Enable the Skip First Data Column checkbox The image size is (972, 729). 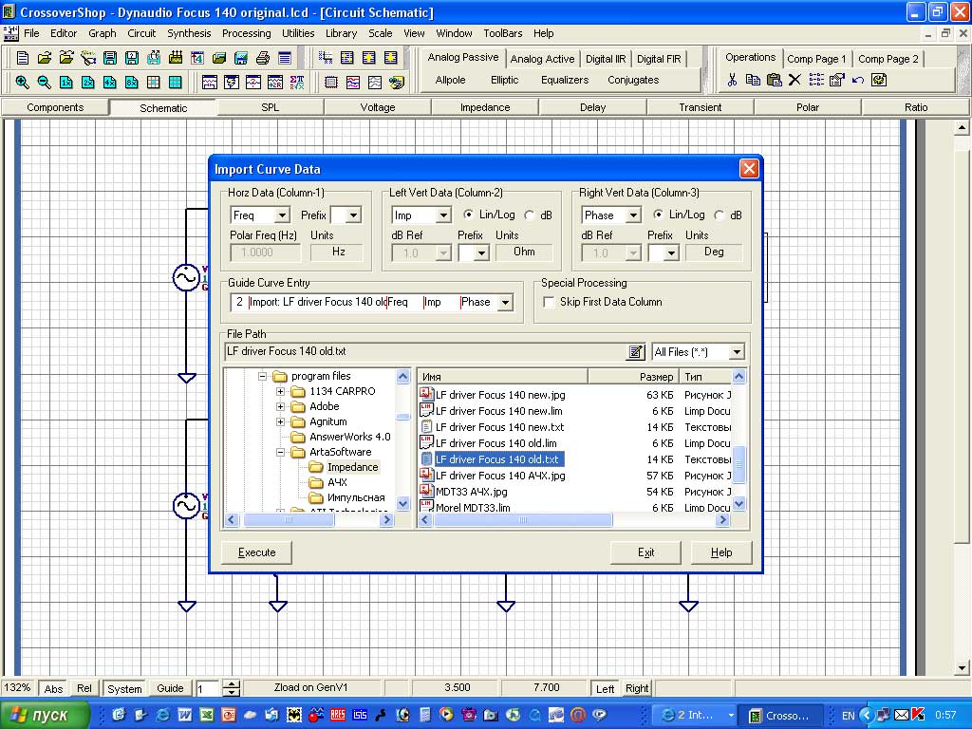point(549,302)
